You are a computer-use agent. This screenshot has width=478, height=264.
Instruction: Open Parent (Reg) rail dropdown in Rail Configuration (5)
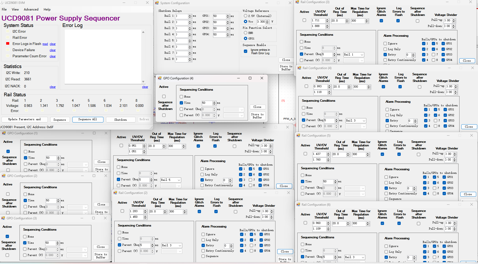(x=355, y=188)
